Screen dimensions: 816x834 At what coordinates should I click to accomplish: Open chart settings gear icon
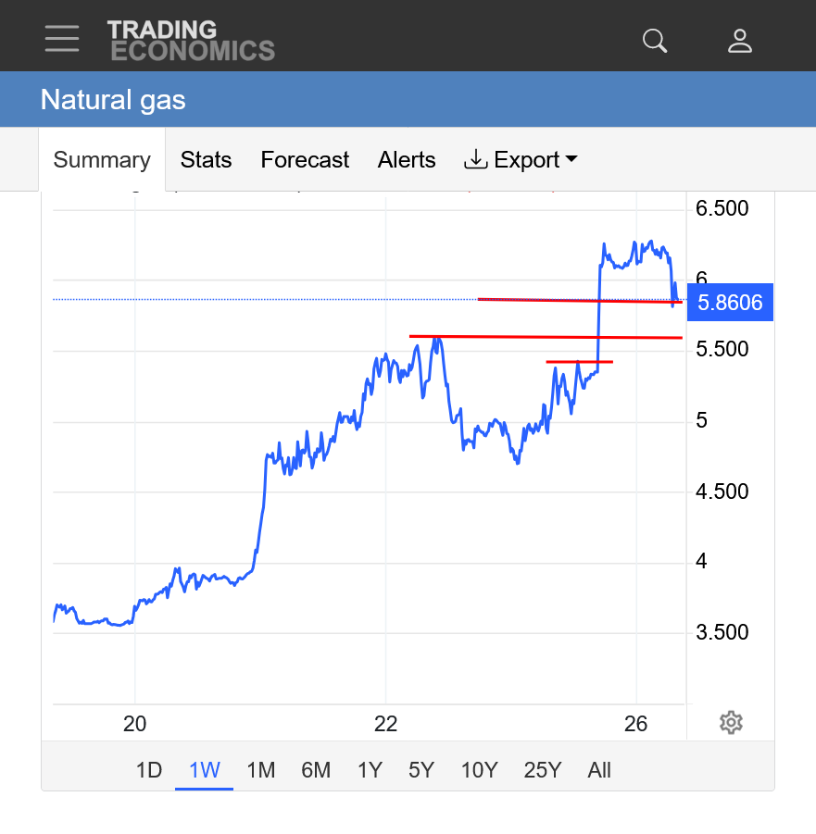click(731, 722)
